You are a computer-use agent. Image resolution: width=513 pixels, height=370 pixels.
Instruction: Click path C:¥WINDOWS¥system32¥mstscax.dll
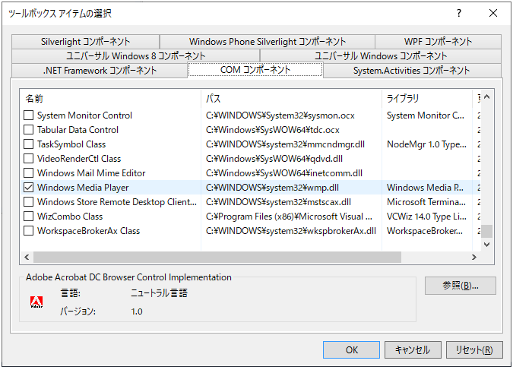pos(278,202)
